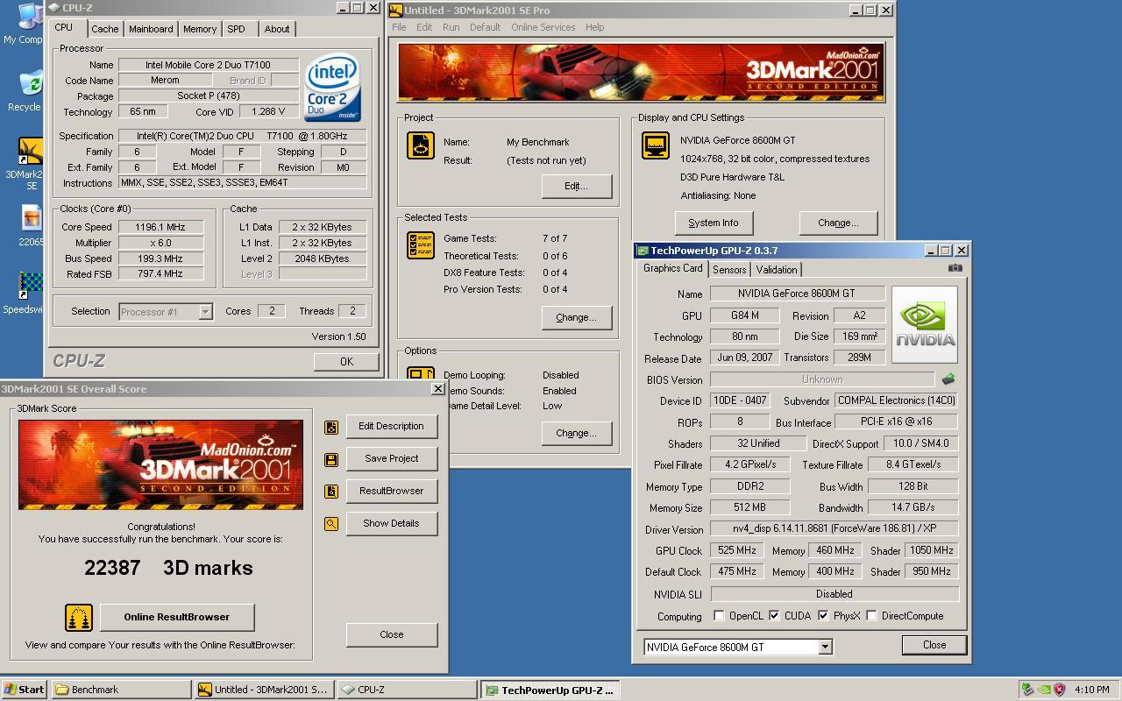Switch to the Cache tab in CPU-Z
This screenshot has width=1122, height=701.
click(x=104, y=29)
